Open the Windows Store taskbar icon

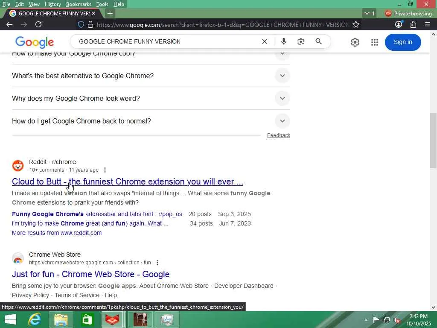(87, 319)
